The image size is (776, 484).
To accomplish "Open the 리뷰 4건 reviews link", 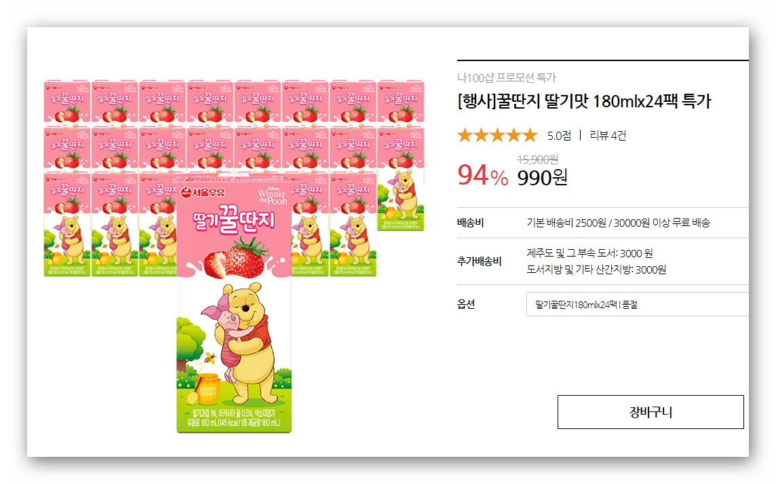I will (x=608, y=135).
